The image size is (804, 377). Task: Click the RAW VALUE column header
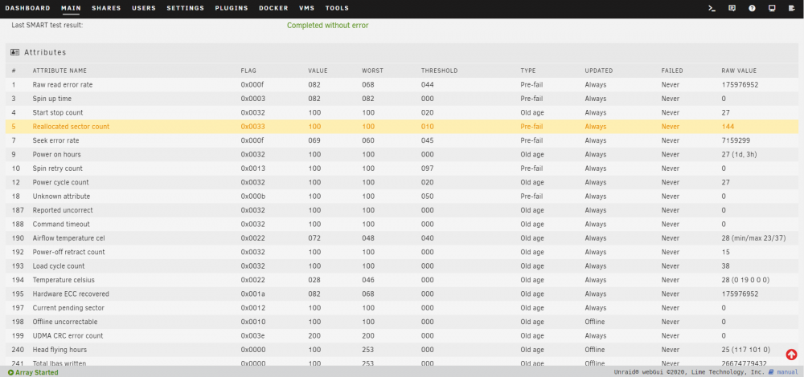point(738,71)
